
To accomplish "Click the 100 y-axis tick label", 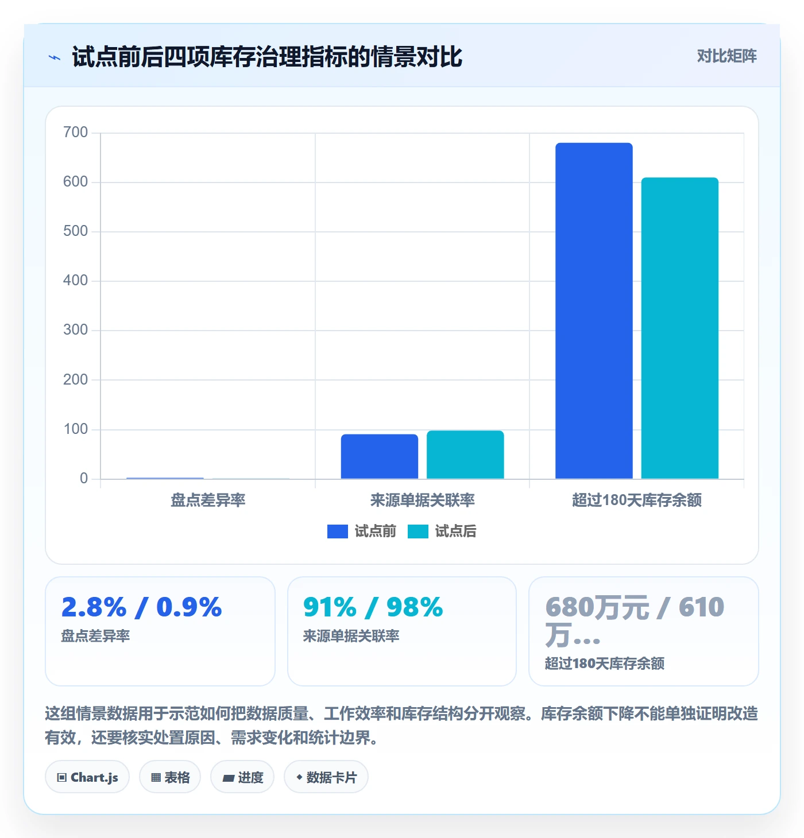I will [76, 429].
